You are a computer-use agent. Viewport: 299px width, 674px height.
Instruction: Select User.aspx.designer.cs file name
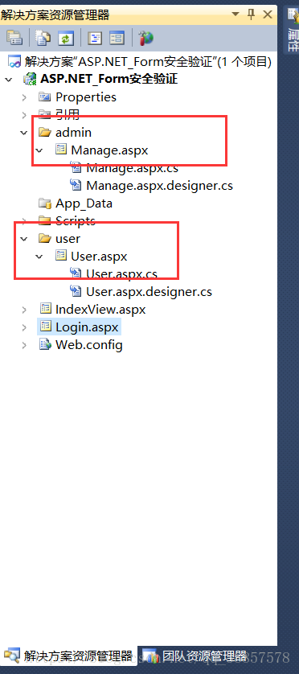pos(149,292)
